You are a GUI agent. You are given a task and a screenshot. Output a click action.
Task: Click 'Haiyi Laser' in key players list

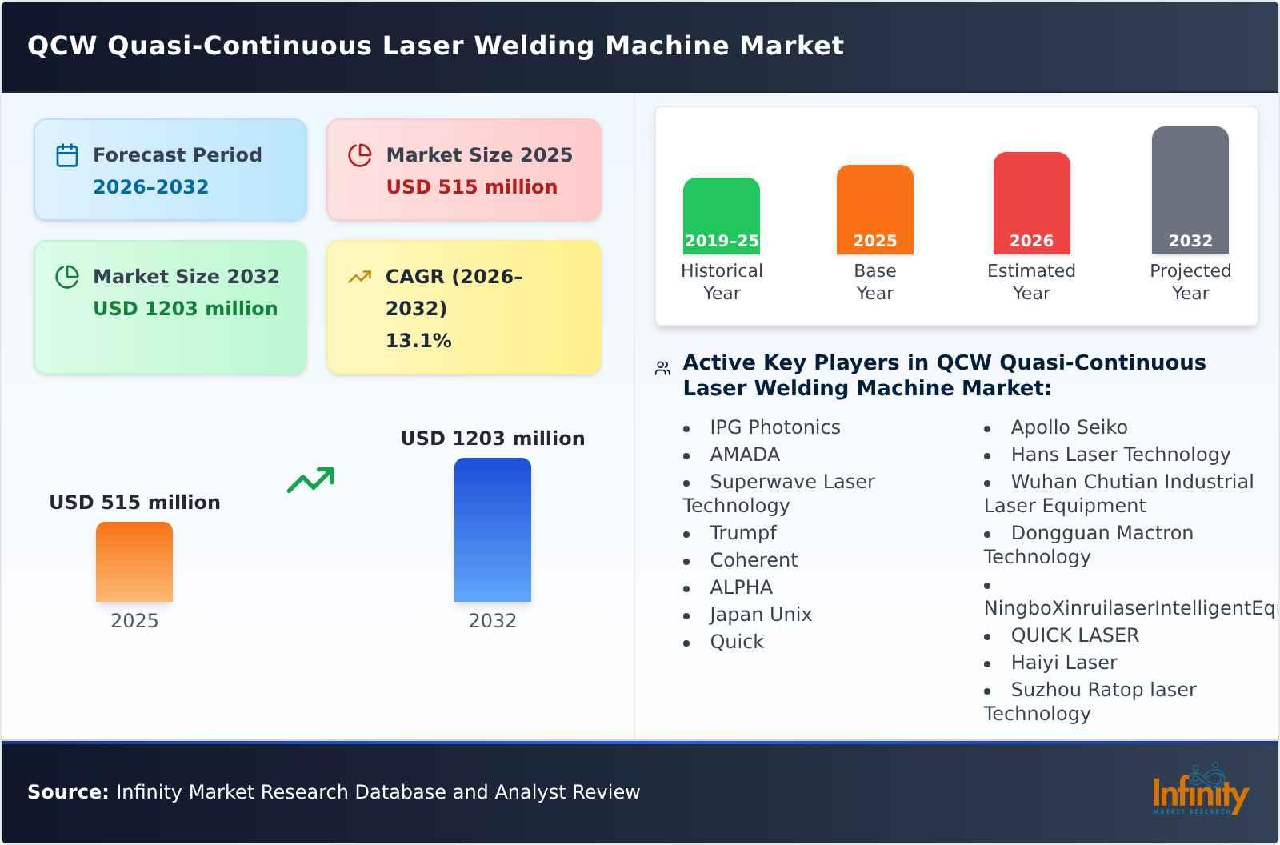(1064, 663)
